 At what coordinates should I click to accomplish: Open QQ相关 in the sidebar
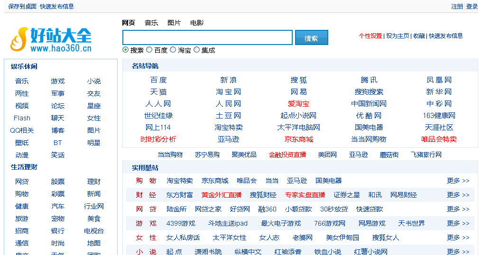pyautogui.click(x=22, y=130)
